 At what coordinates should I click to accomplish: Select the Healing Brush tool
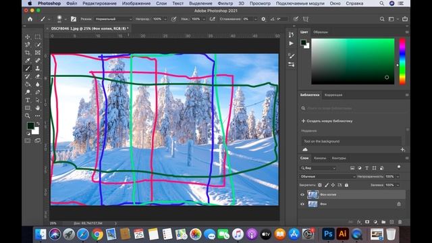[x=38, y=60]
